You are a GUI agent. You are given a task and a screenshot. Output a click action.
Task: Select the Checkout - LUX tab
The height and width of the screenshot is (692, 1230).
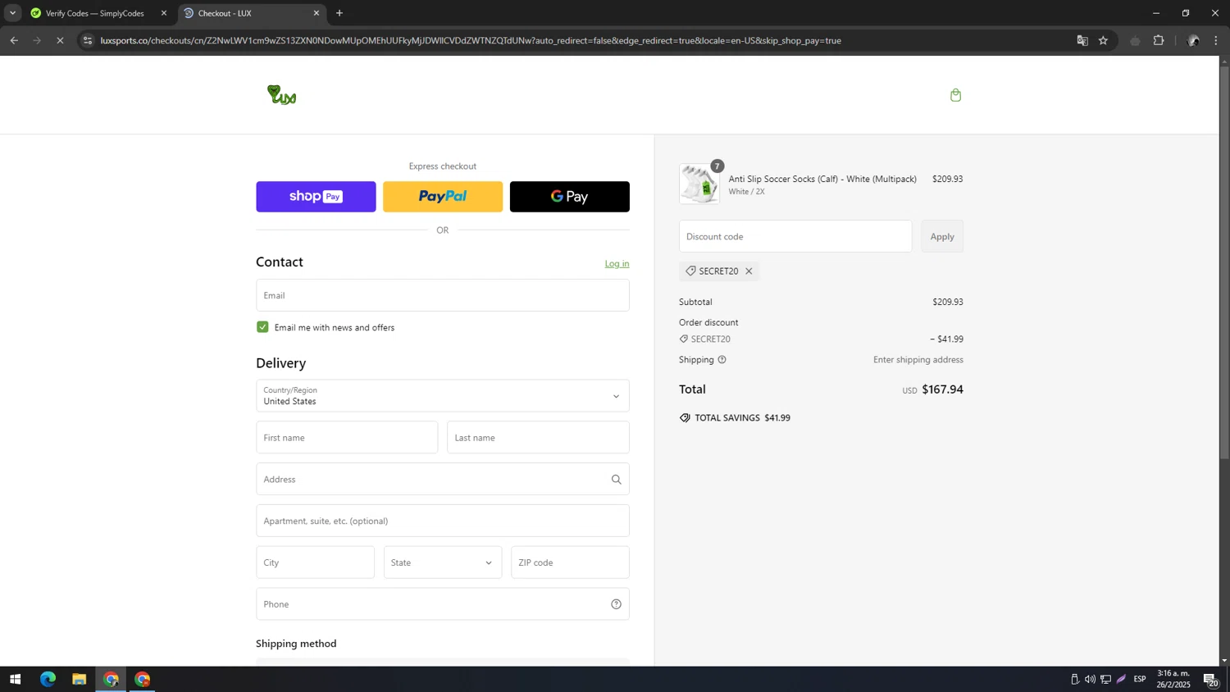tap(252, 13)
